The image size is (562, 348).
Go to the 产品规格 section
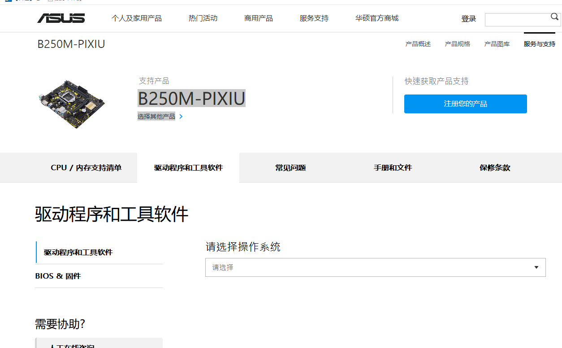click(458, 44)
